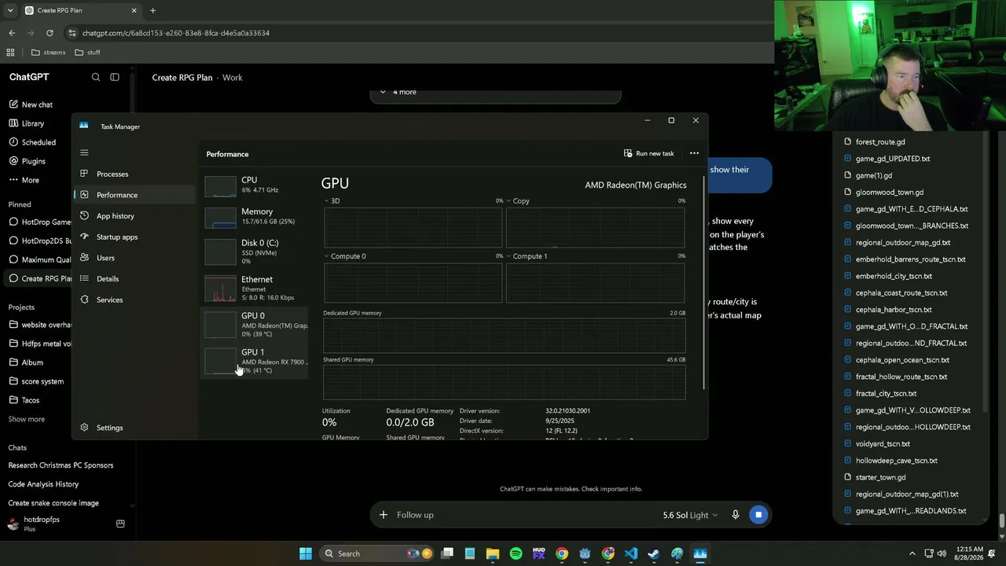Viewport: 1006px width, 566px height.
Task: Open the 5.6 Sol Light model dropdown
Action: point(690,515)
